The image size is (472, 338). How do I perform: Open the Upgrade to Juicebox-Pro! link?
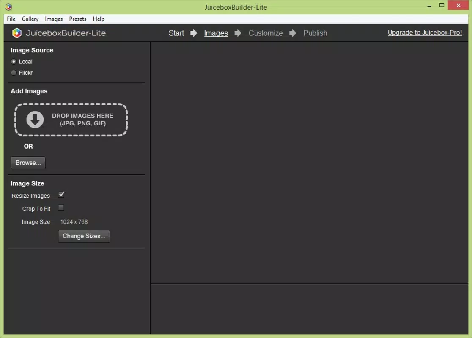click(x=425, y=33)
